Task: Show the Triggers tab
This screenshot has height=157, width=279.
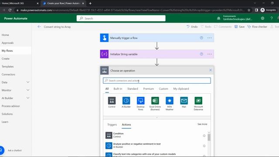Action: [112, 125]
